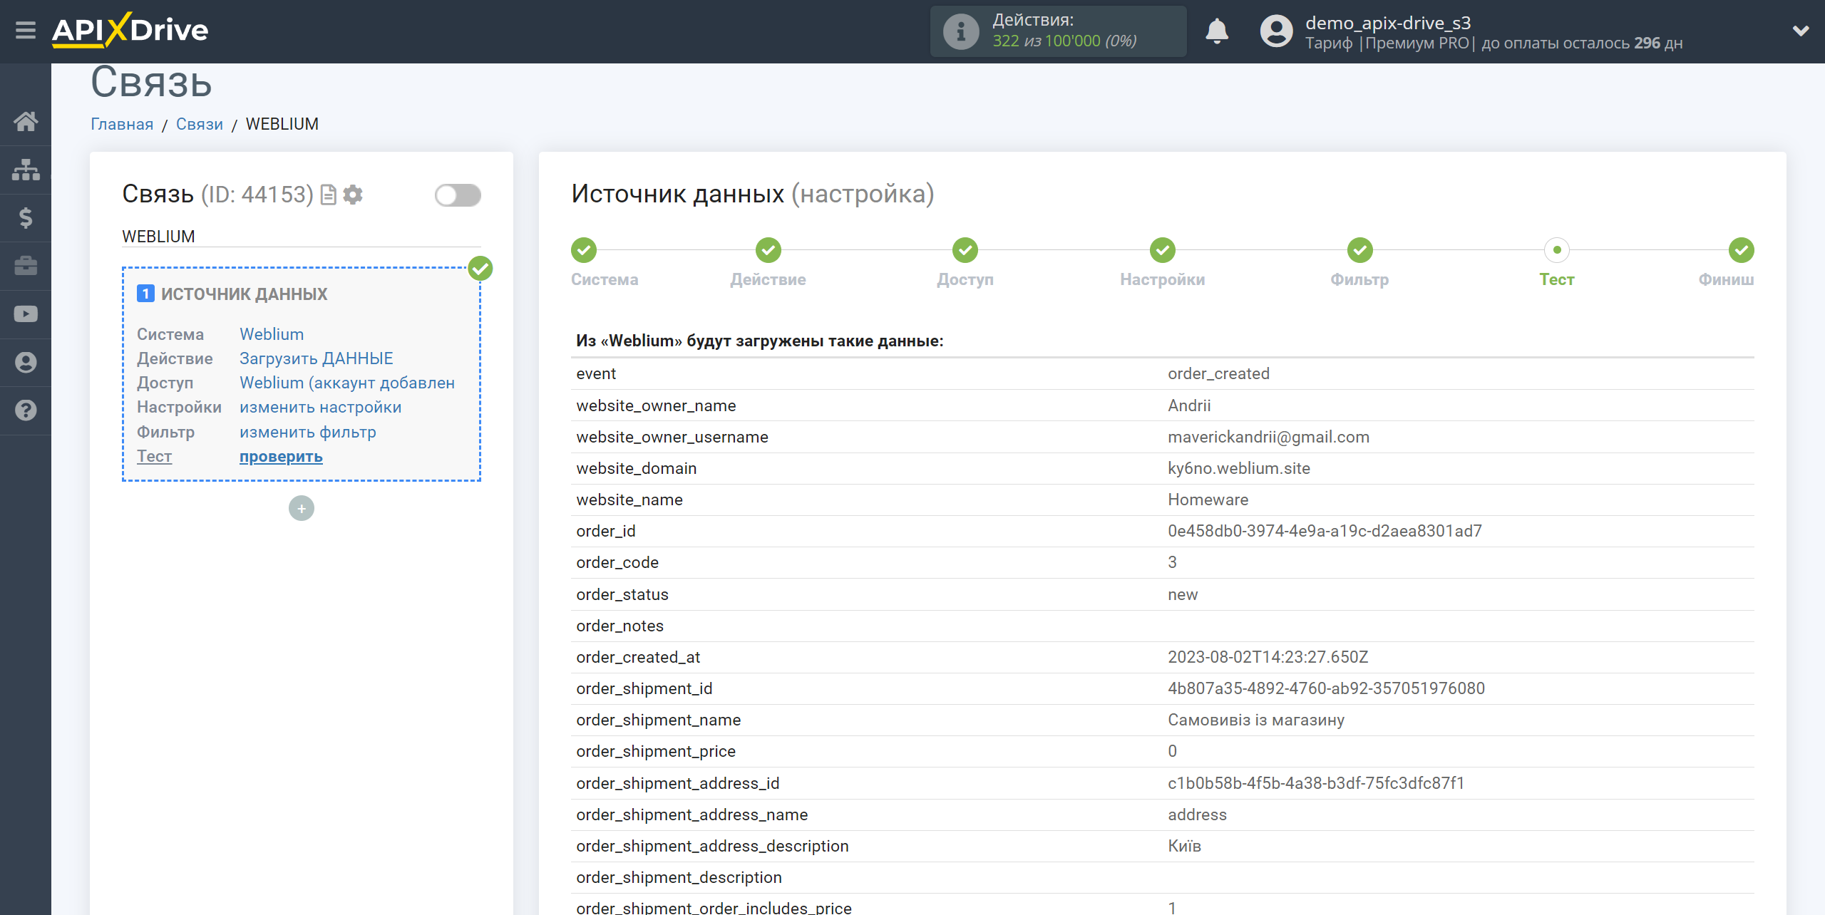This screenshot has width=1825, height=915.
Task: Click the Действие step checkmark circle
Action: click(x=768, y=250)
